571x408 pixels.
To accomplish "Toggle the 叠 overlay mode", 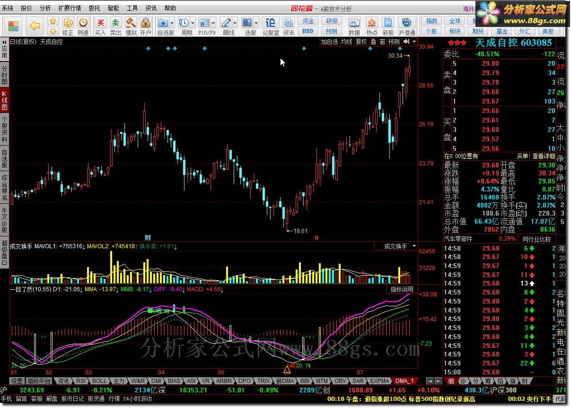I will [x=373, y=42].
